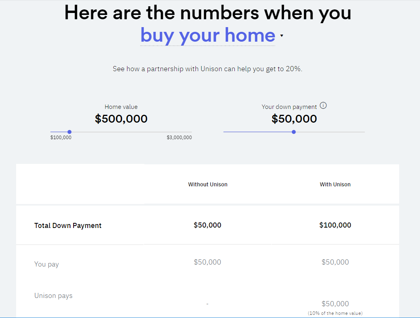Click the $3,000,000 maximum label
420x318 pixels.
(179, 138)
